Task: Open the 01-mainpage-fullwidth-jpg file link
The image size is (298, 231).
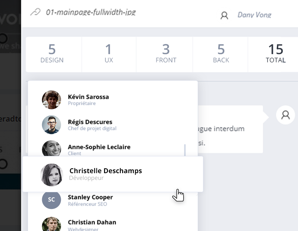Action: 91,12
